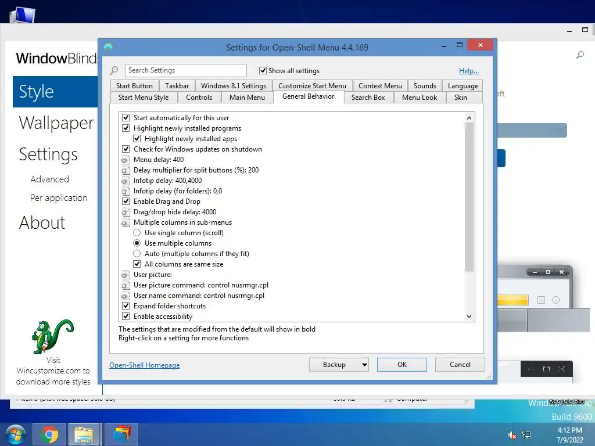Switch to the Sounds tab
595x446 pixels.
tap(425, 86)
